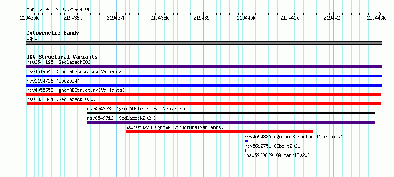
Task: Select the red nsv4055658 variant bar
Action: pyautogui.click(x=204, y=94)
